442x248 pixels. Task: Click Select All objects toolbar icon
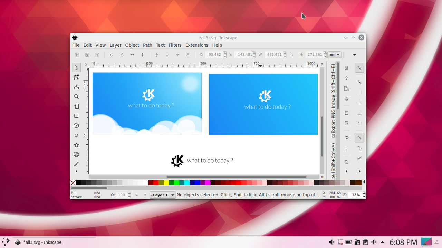(x=77, y=55)
